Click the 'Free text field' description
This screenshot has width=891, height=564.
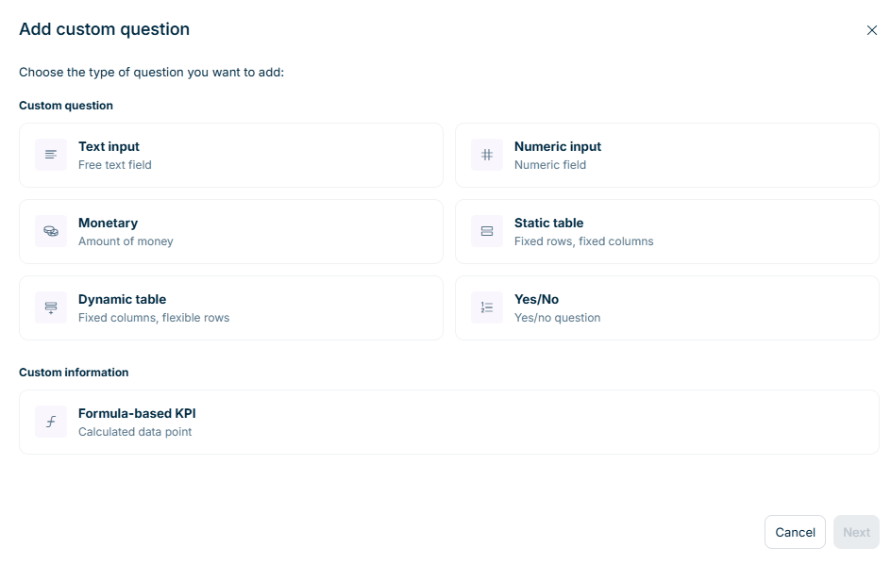click(115, 165)
